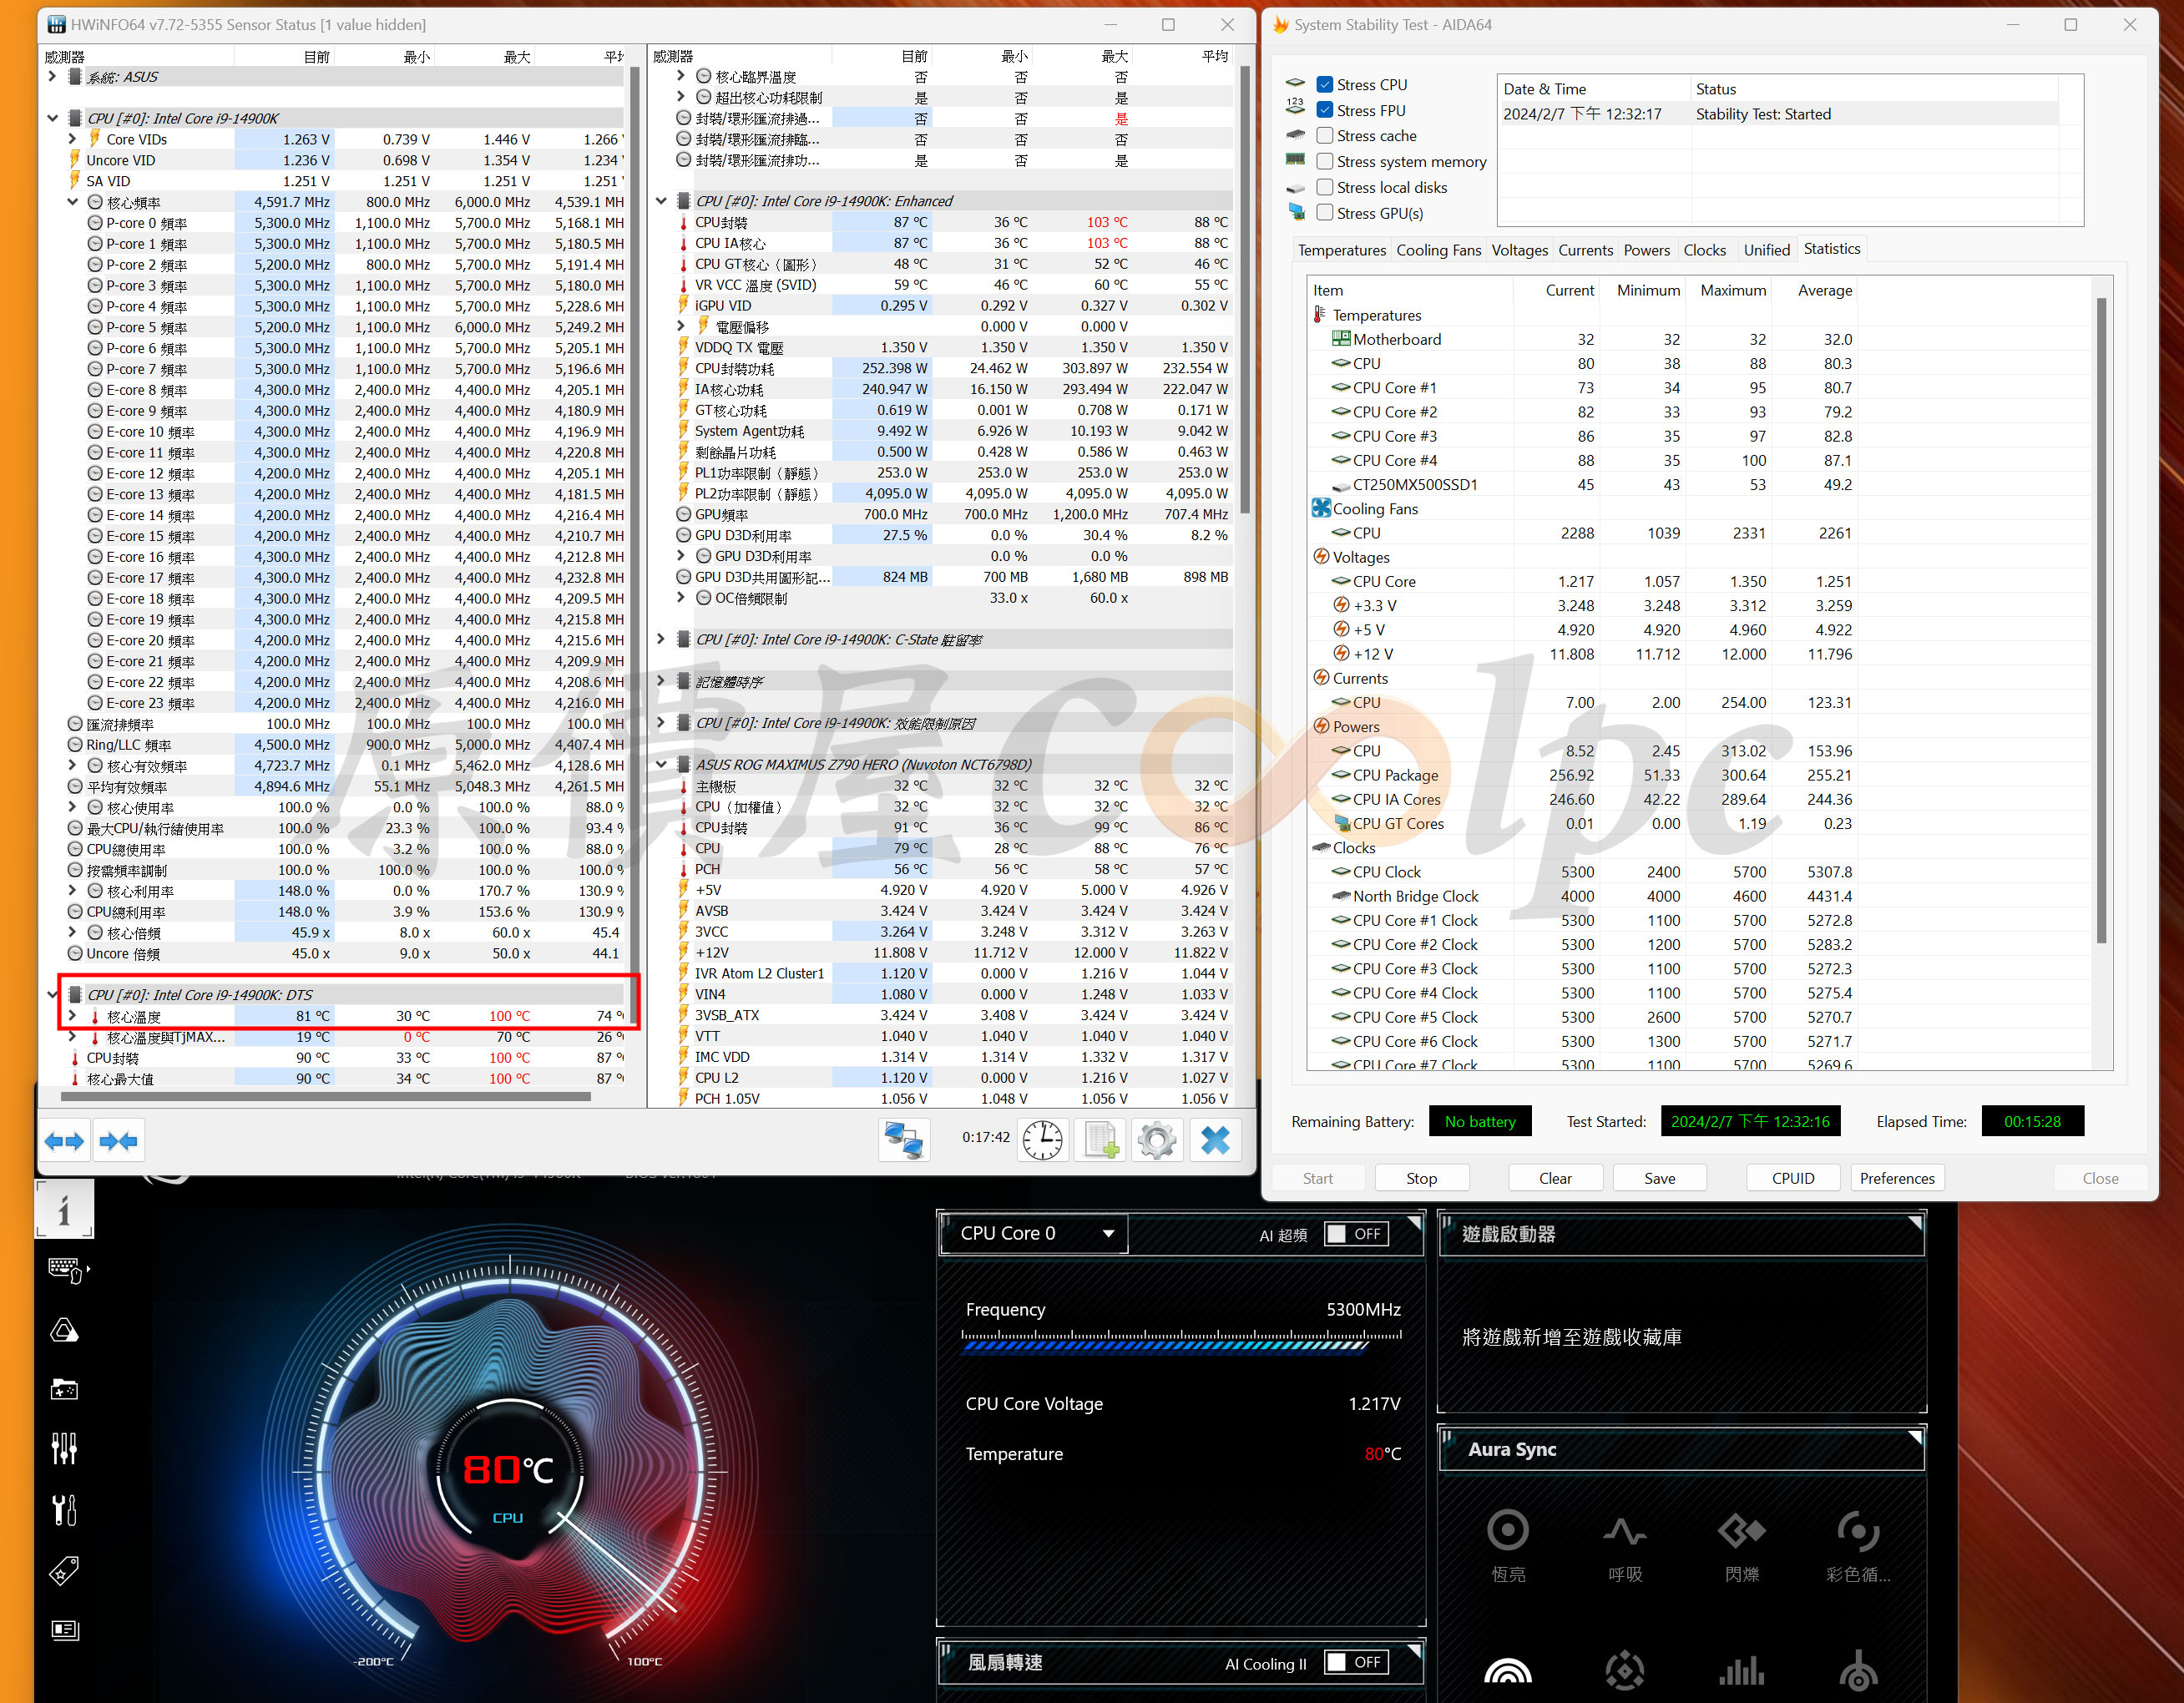
Task: Click HWiNFO left panel horizontal scrollbar
Action: click(x=325, y=1097)
